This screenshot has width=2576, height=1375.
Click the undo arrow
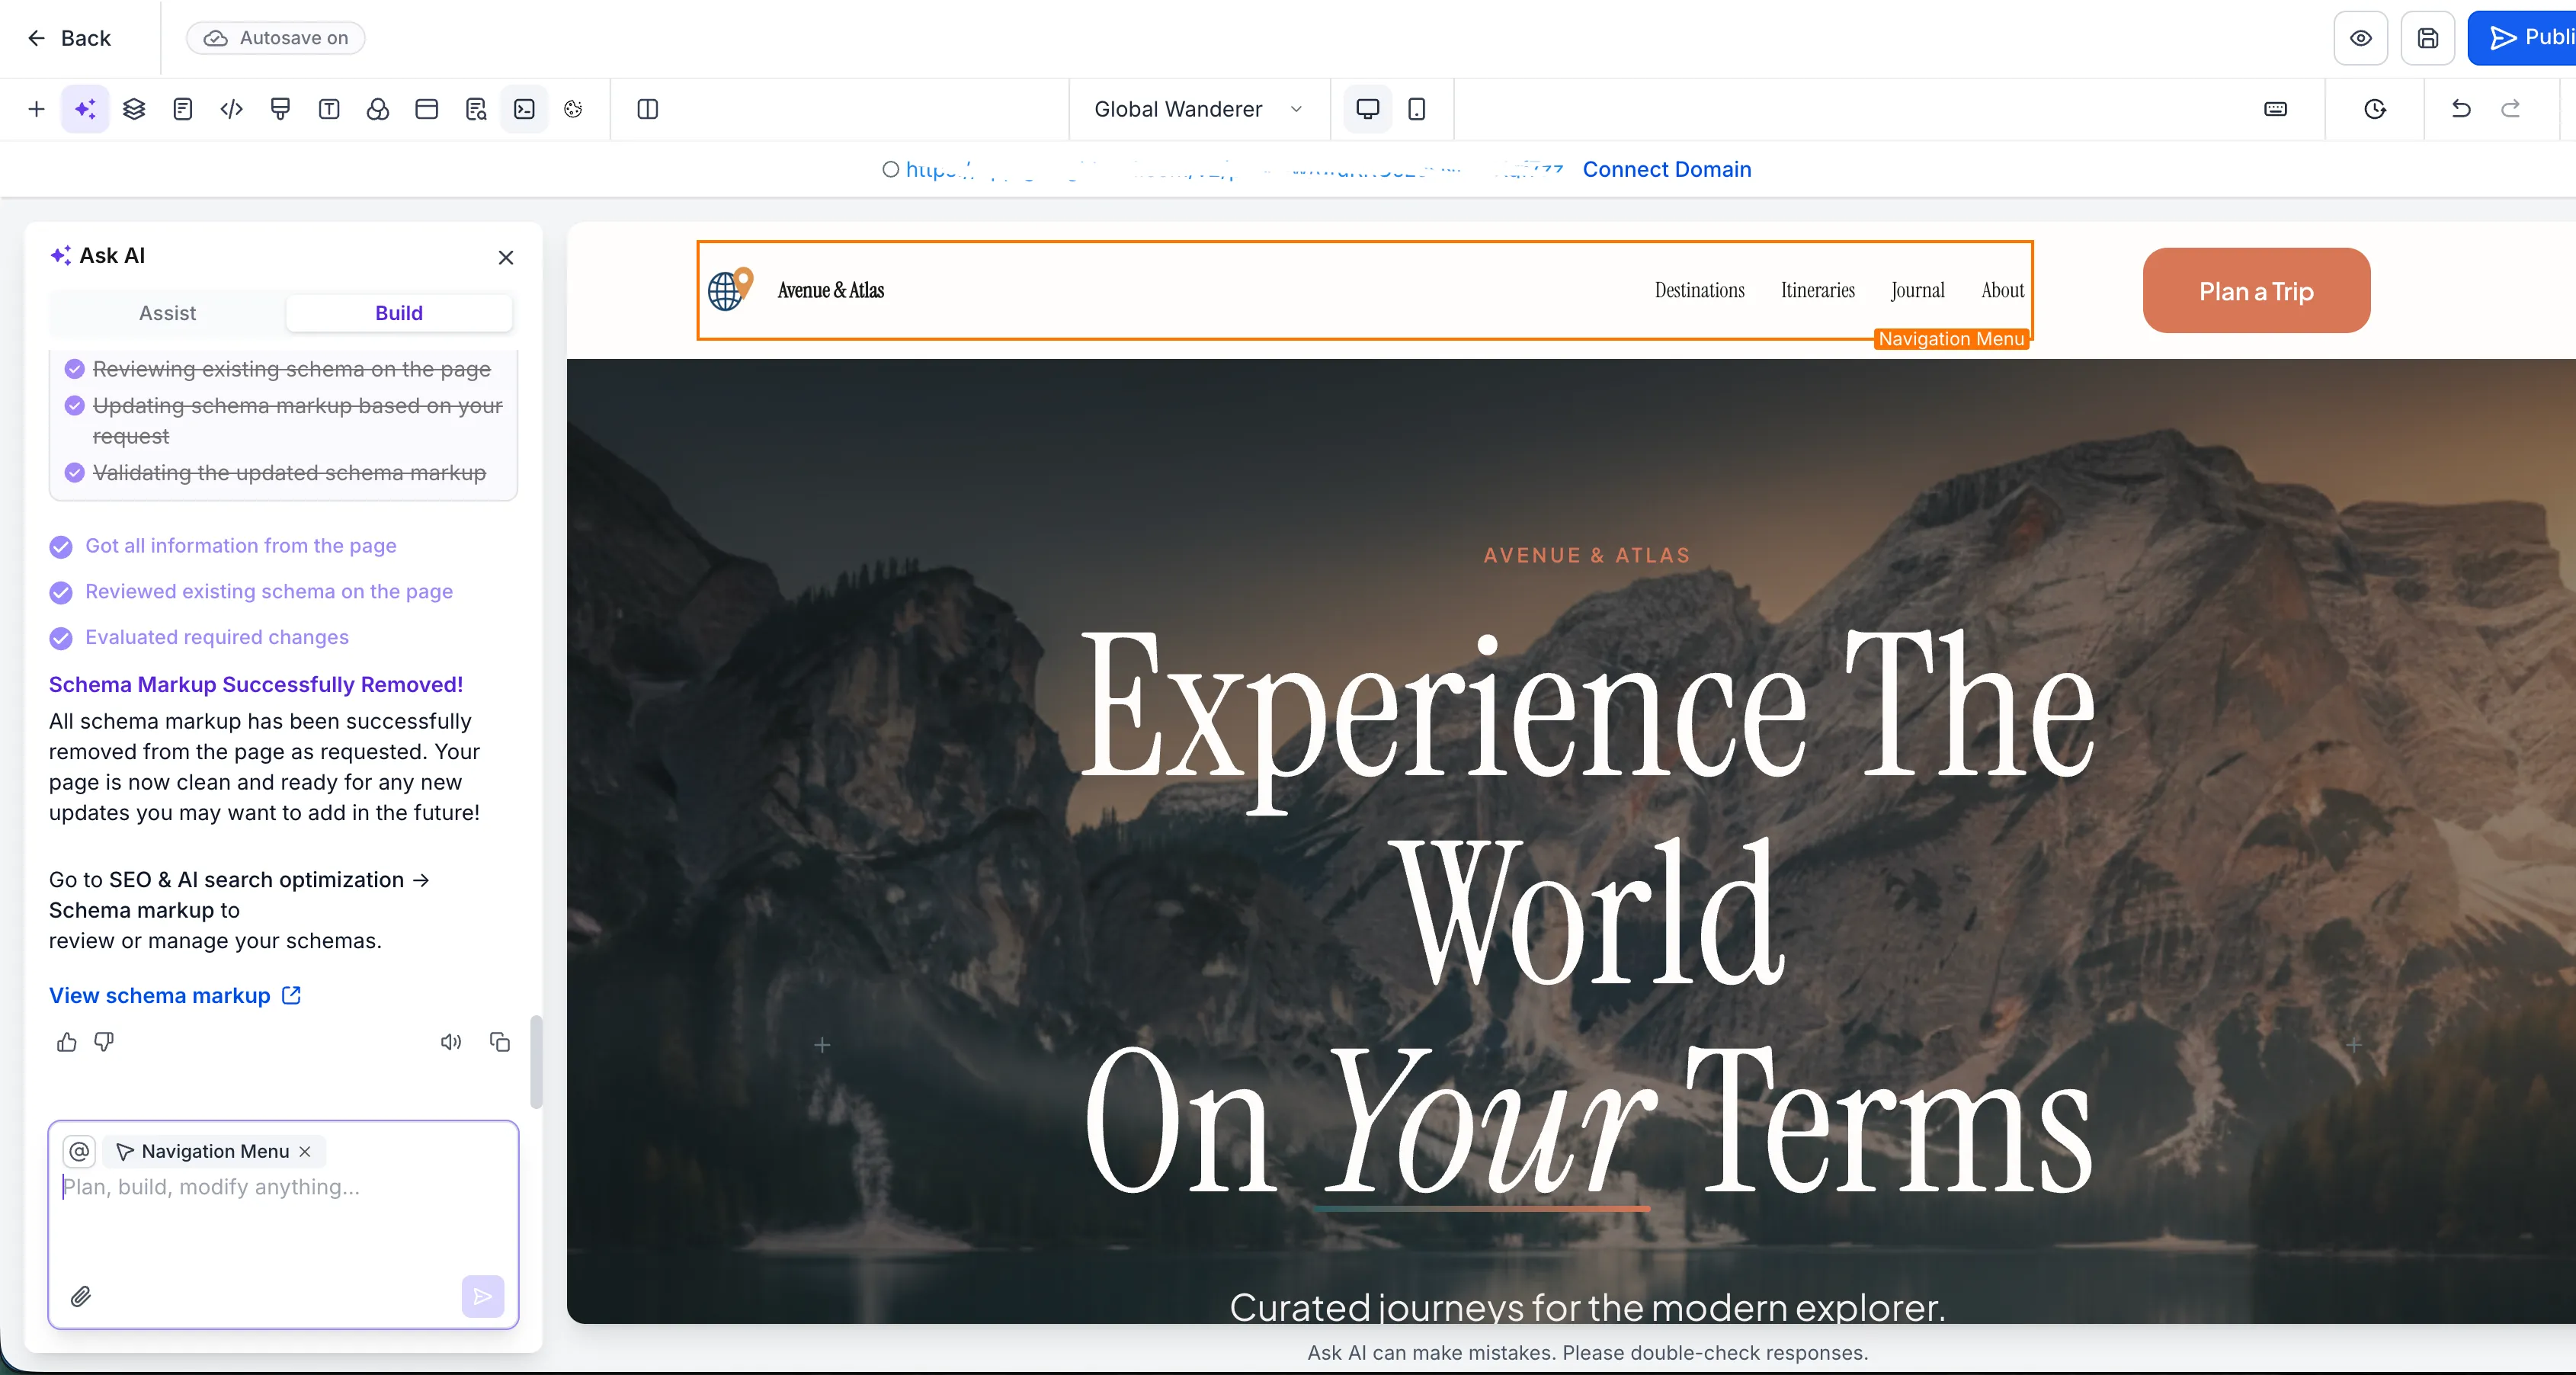2461,109
